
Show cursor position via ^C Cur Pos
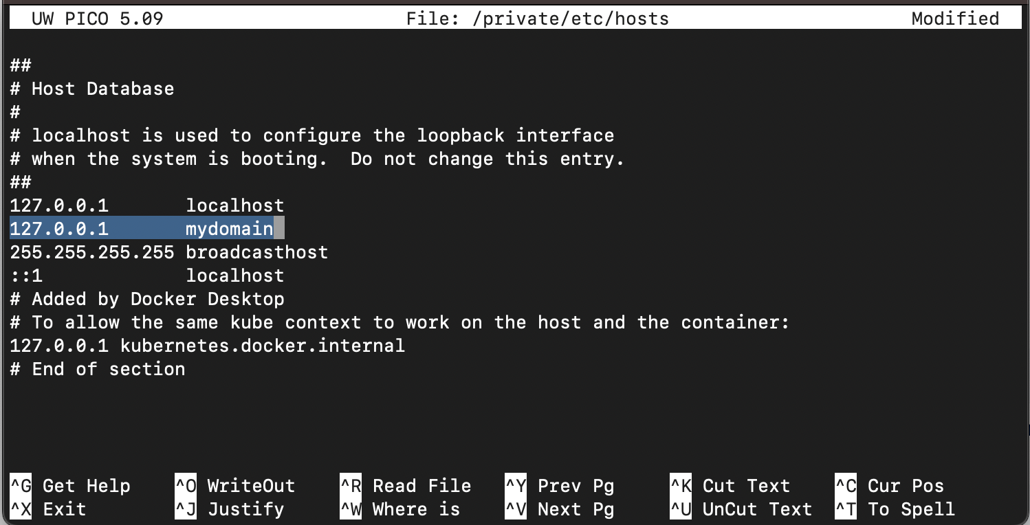[x=890, y=486]
